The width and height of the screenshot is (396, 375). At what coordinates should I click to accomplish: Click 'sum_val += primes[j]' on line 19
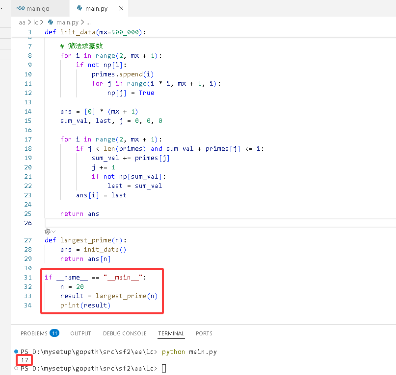131,158
